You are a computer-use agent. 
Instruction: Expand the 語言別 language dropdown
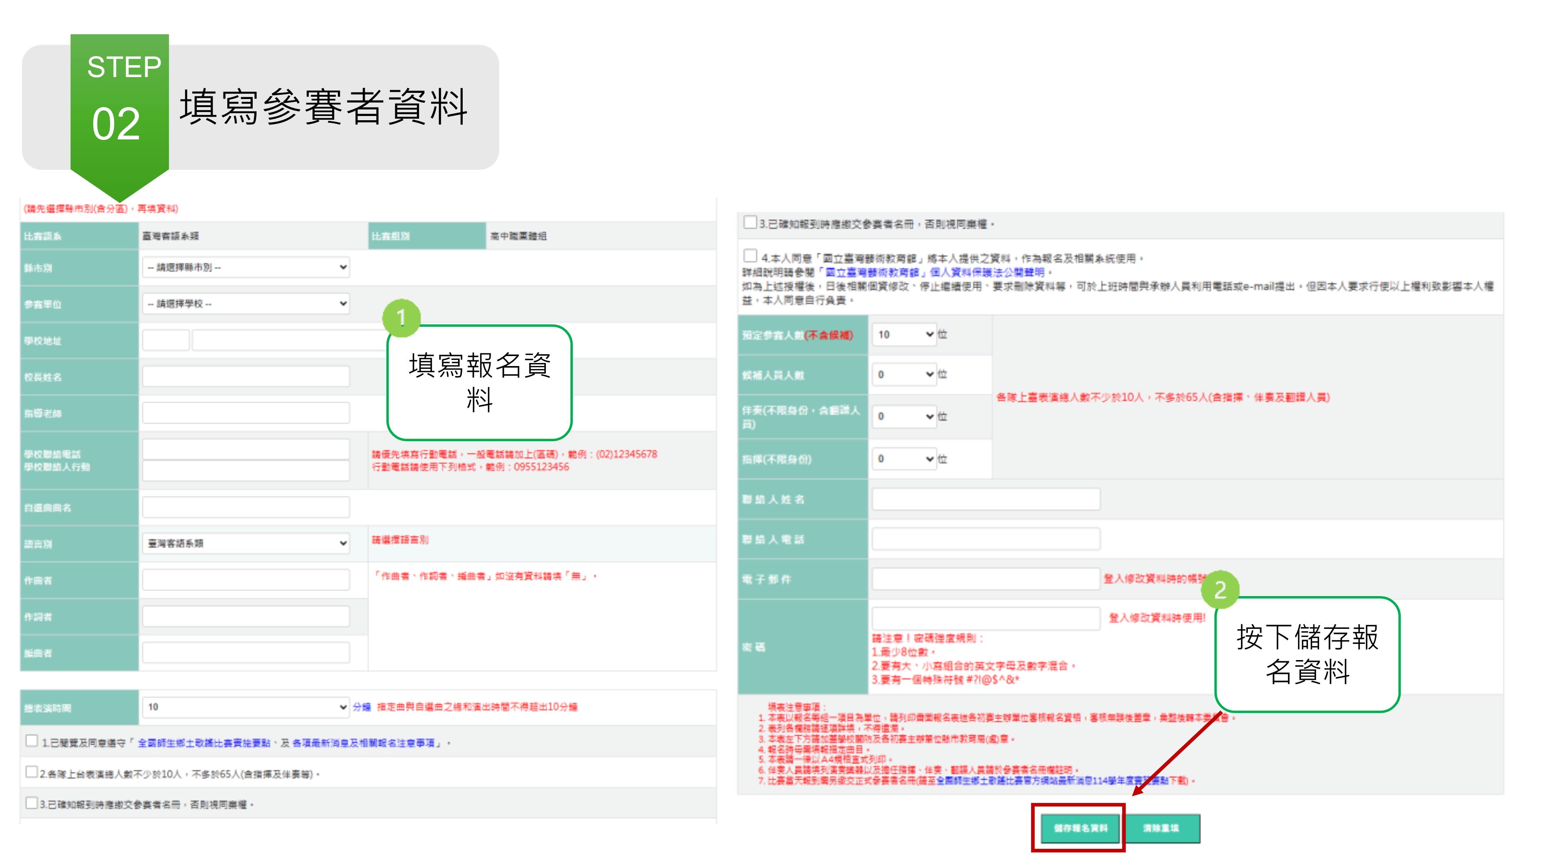coord(246,543)
